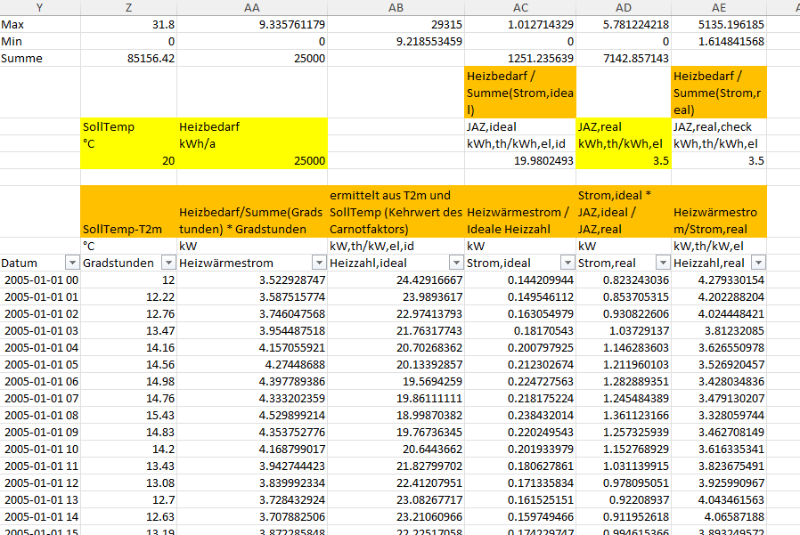800x535 pixels.
Task: Select the yellow JAZ,real cell showing 3.5
Action: tap(624, 161)
